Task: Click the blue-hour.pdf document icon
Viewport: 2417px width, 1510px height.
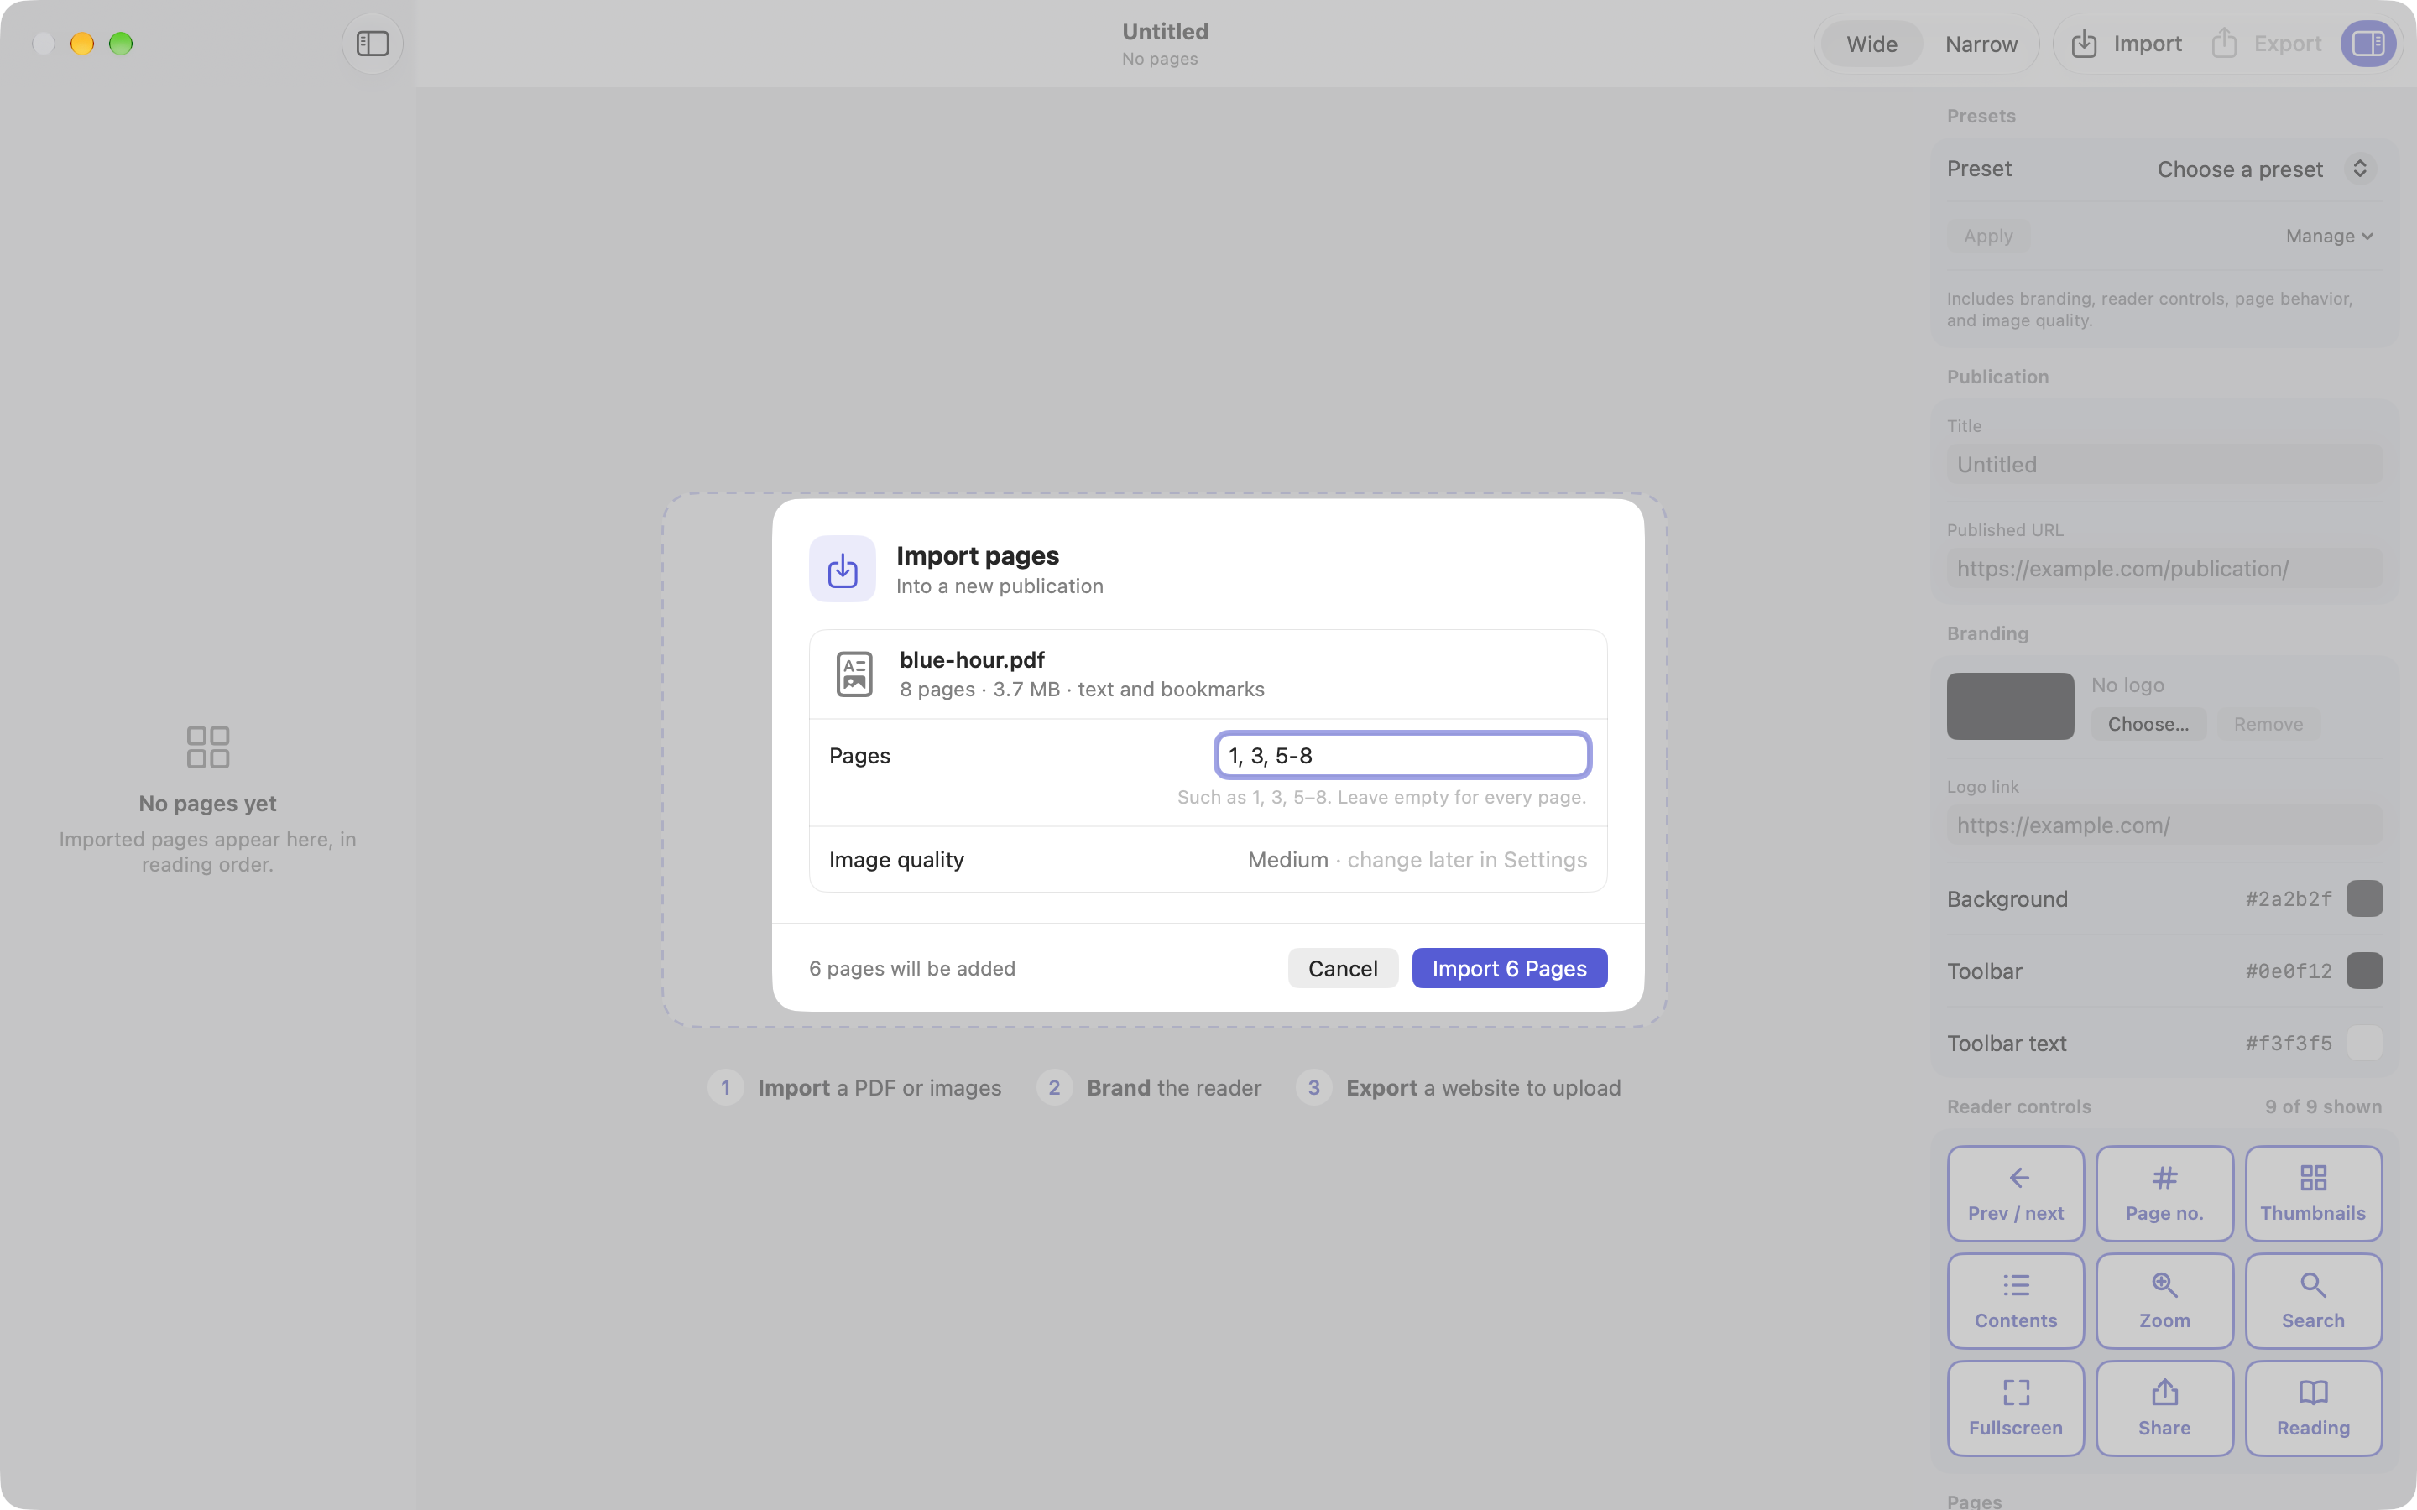Action: [x=854, y=674]
